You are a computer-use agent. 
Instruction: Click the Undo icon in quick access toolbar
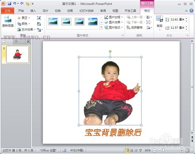(15, 4)
